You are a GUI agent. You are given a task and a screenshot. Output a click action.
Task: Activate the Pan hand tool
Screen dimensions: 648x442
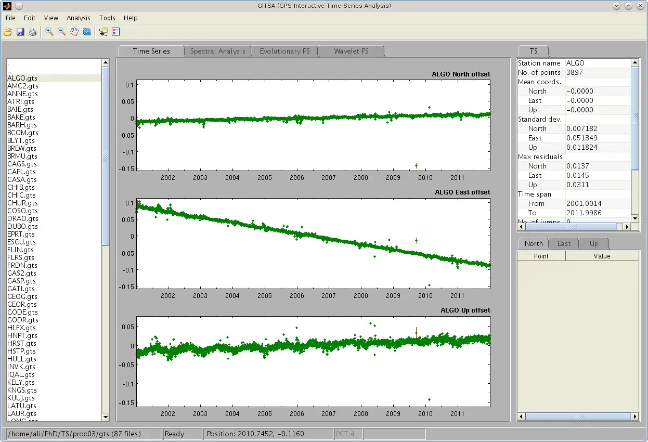point(74,32)
